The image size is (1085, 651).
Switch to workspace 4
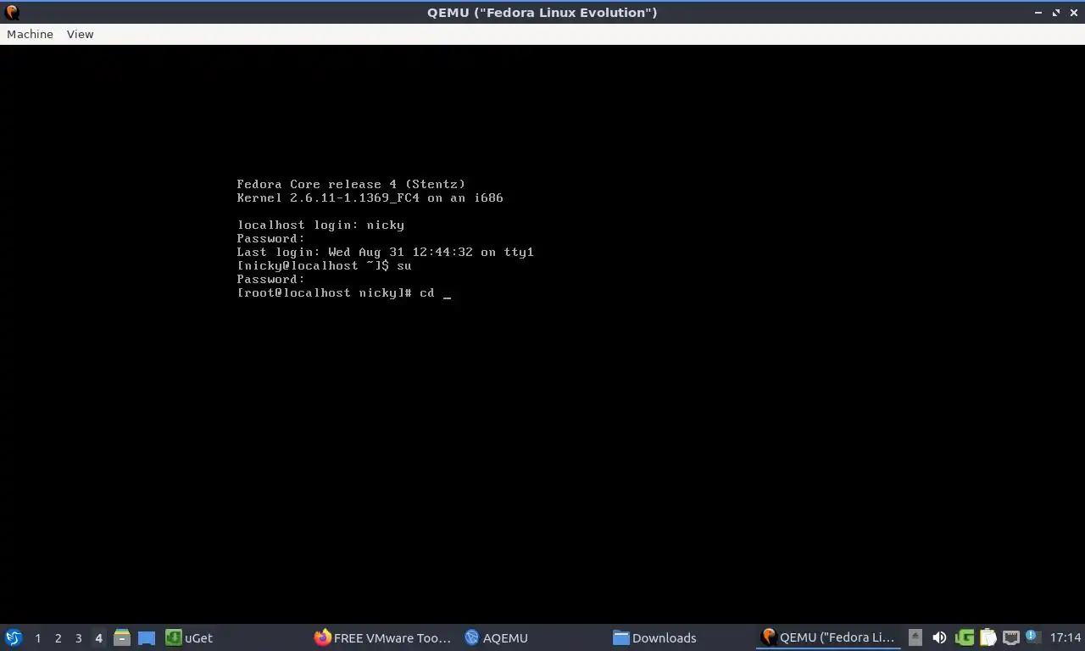98,638
